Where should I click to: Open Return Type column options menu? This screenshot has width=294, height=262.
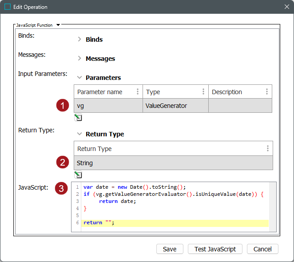[267, 149]
